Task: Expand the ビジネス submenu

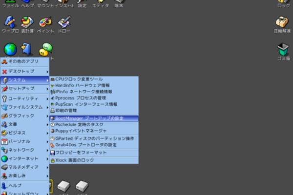Action: [x=25, y=133]
